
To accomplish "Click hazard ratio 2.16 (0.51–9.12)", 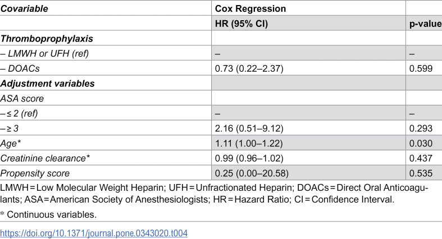I will (x=249, y=128).
